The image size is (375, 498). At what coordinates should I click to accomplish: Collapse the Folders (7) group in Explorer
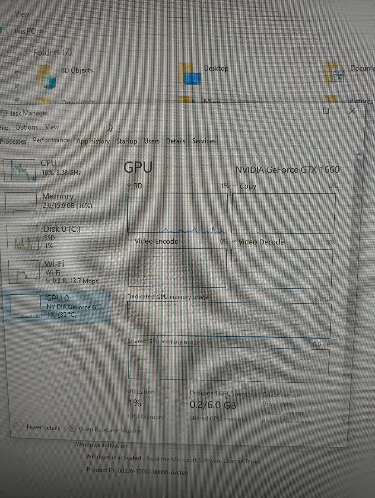pyautogui.click(x=29, y=53)
